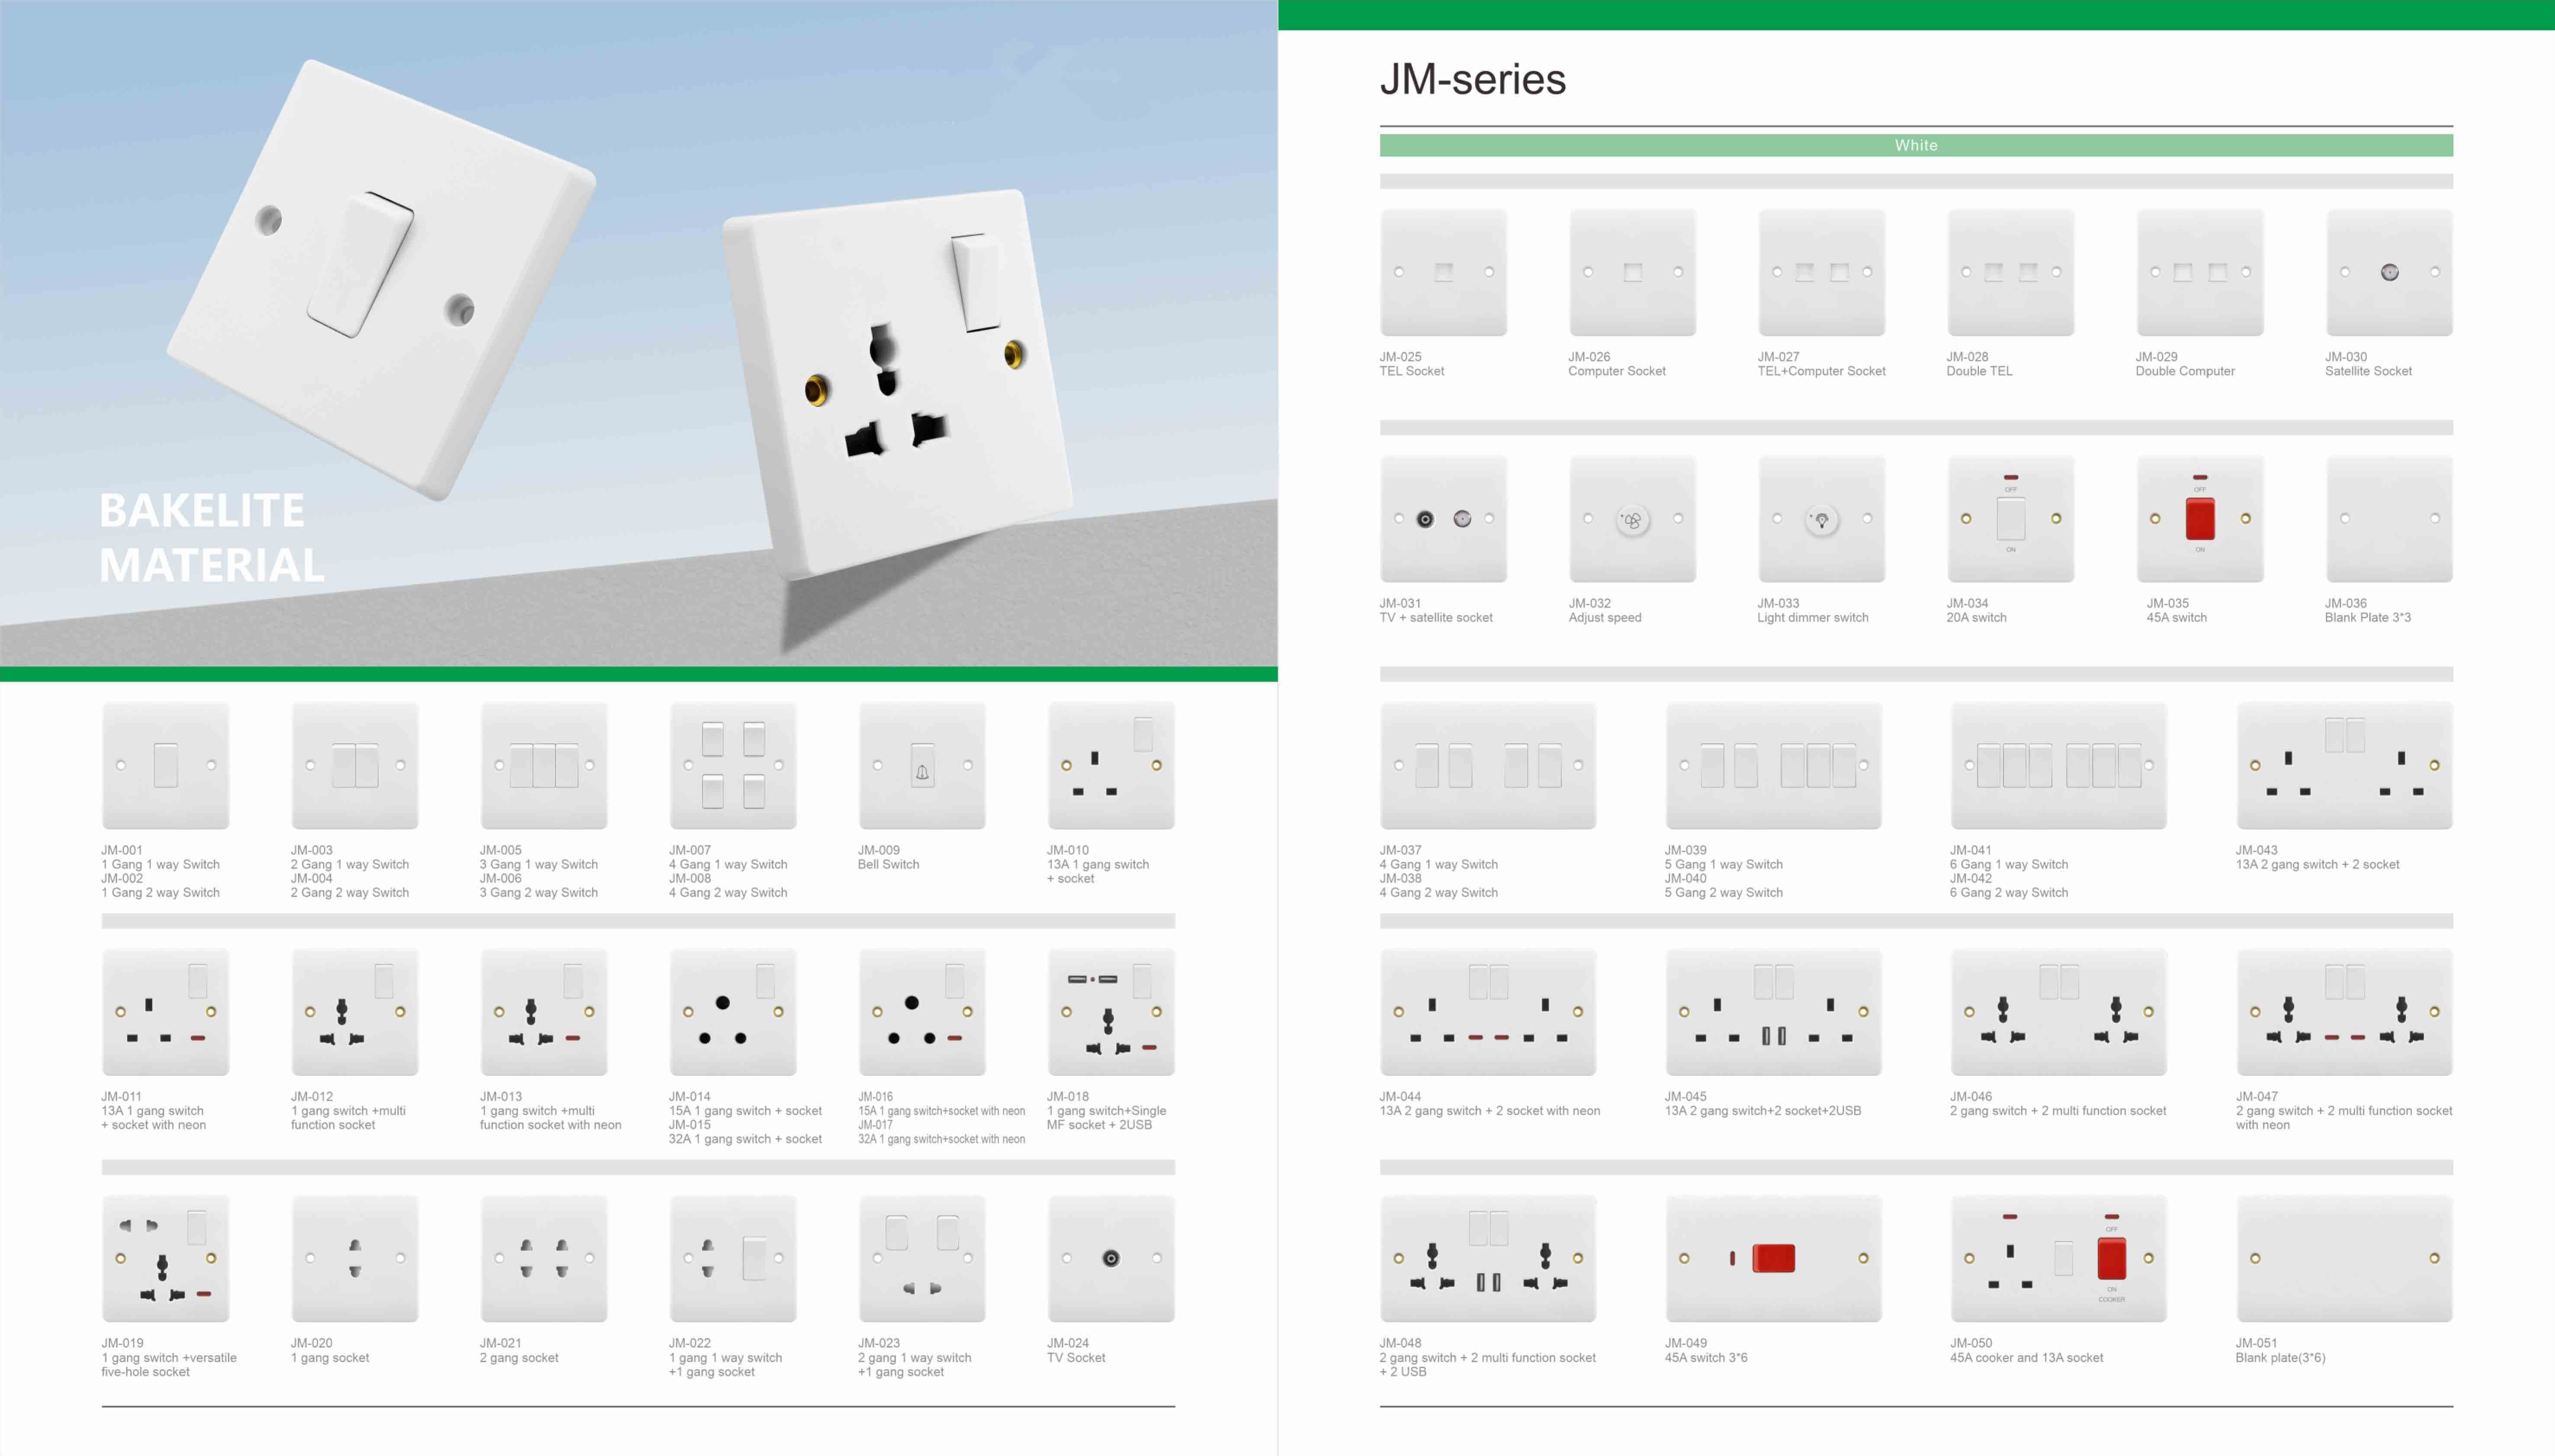Click the JM-030 Satellite Socket image
Viewport: 2555px width, 1456px height.
tap(2389, 272)
